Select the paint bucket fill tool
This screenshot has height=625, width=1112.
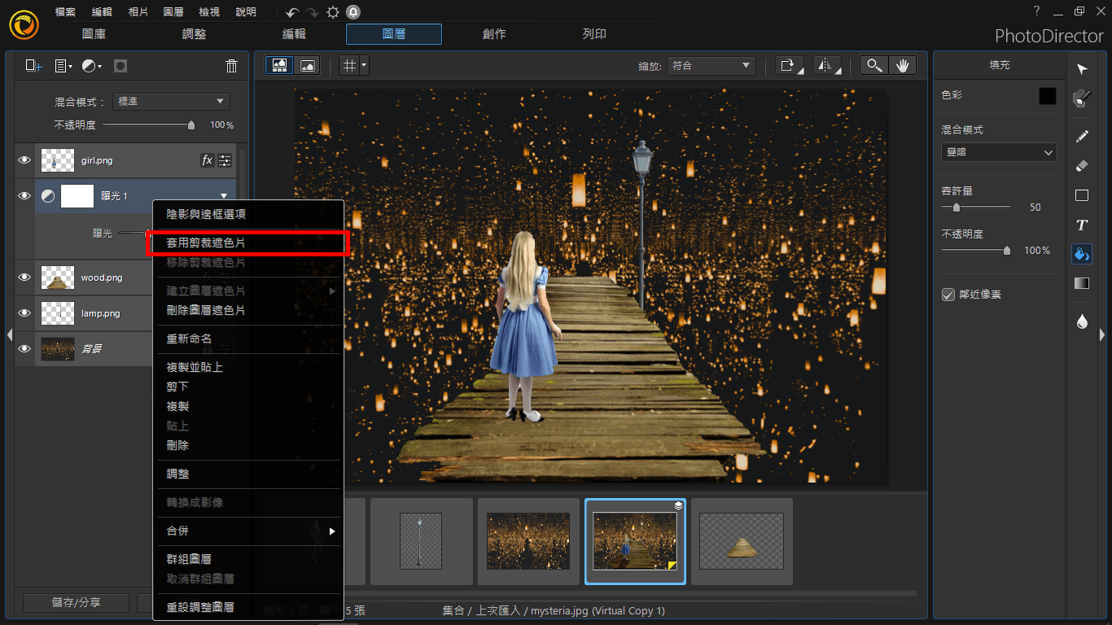click(x=1082, y=254)
